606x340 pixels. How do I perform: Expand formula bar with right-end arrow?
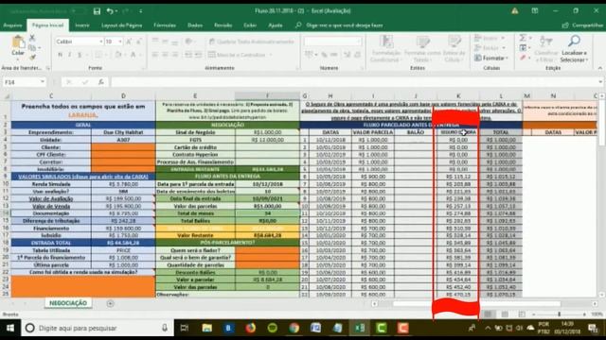(600, 82)
